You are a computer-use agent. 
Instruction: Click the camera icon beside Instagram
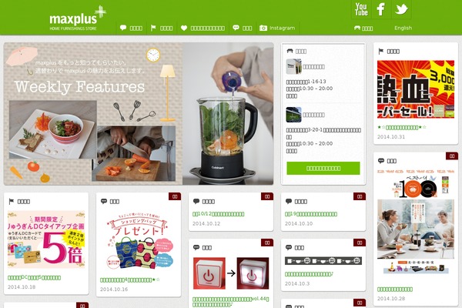tap(263, 28)
